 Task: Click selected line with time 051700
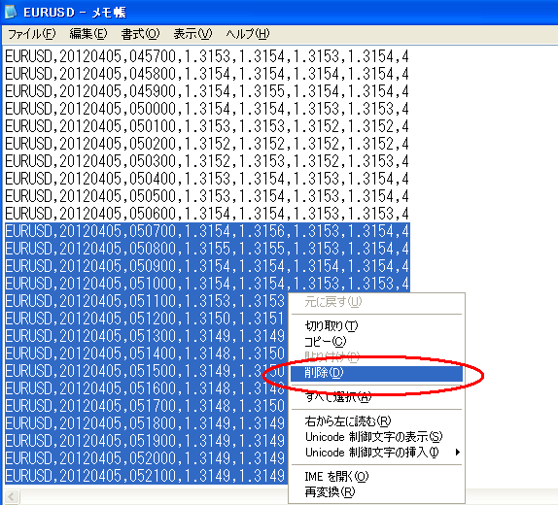point(146,406)
